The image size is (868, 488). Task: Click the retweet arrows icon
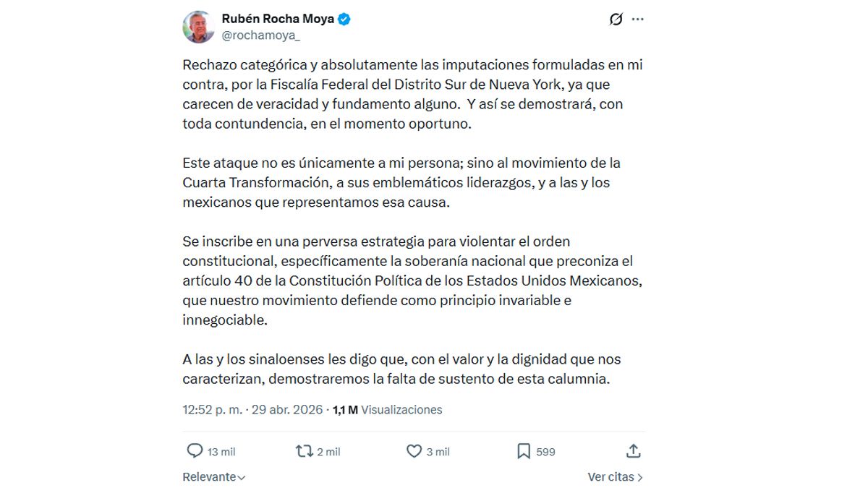tap(304, 451)
